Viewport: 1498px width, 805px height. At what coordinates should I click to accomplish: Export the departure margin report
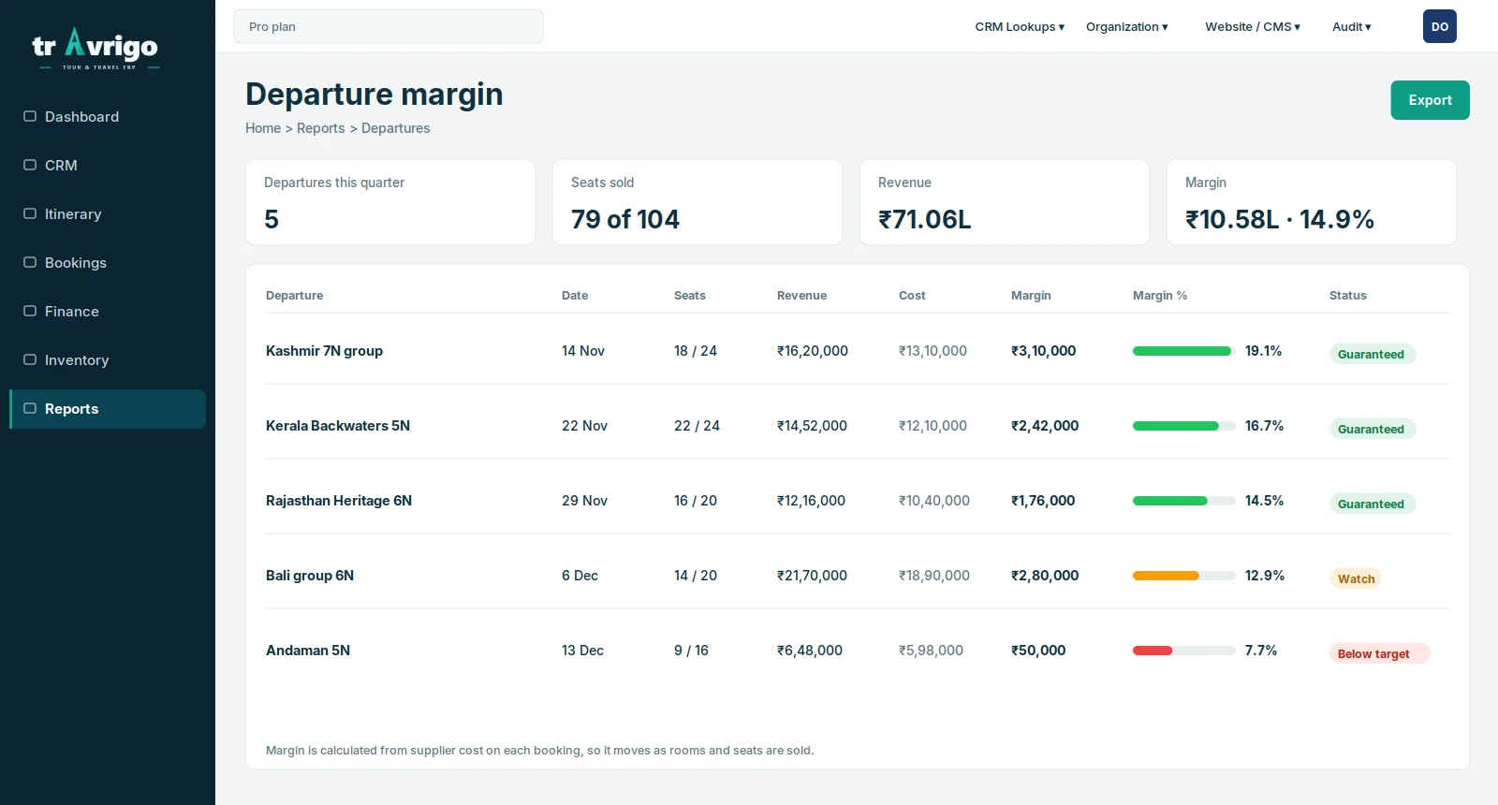coord(1430,100)
